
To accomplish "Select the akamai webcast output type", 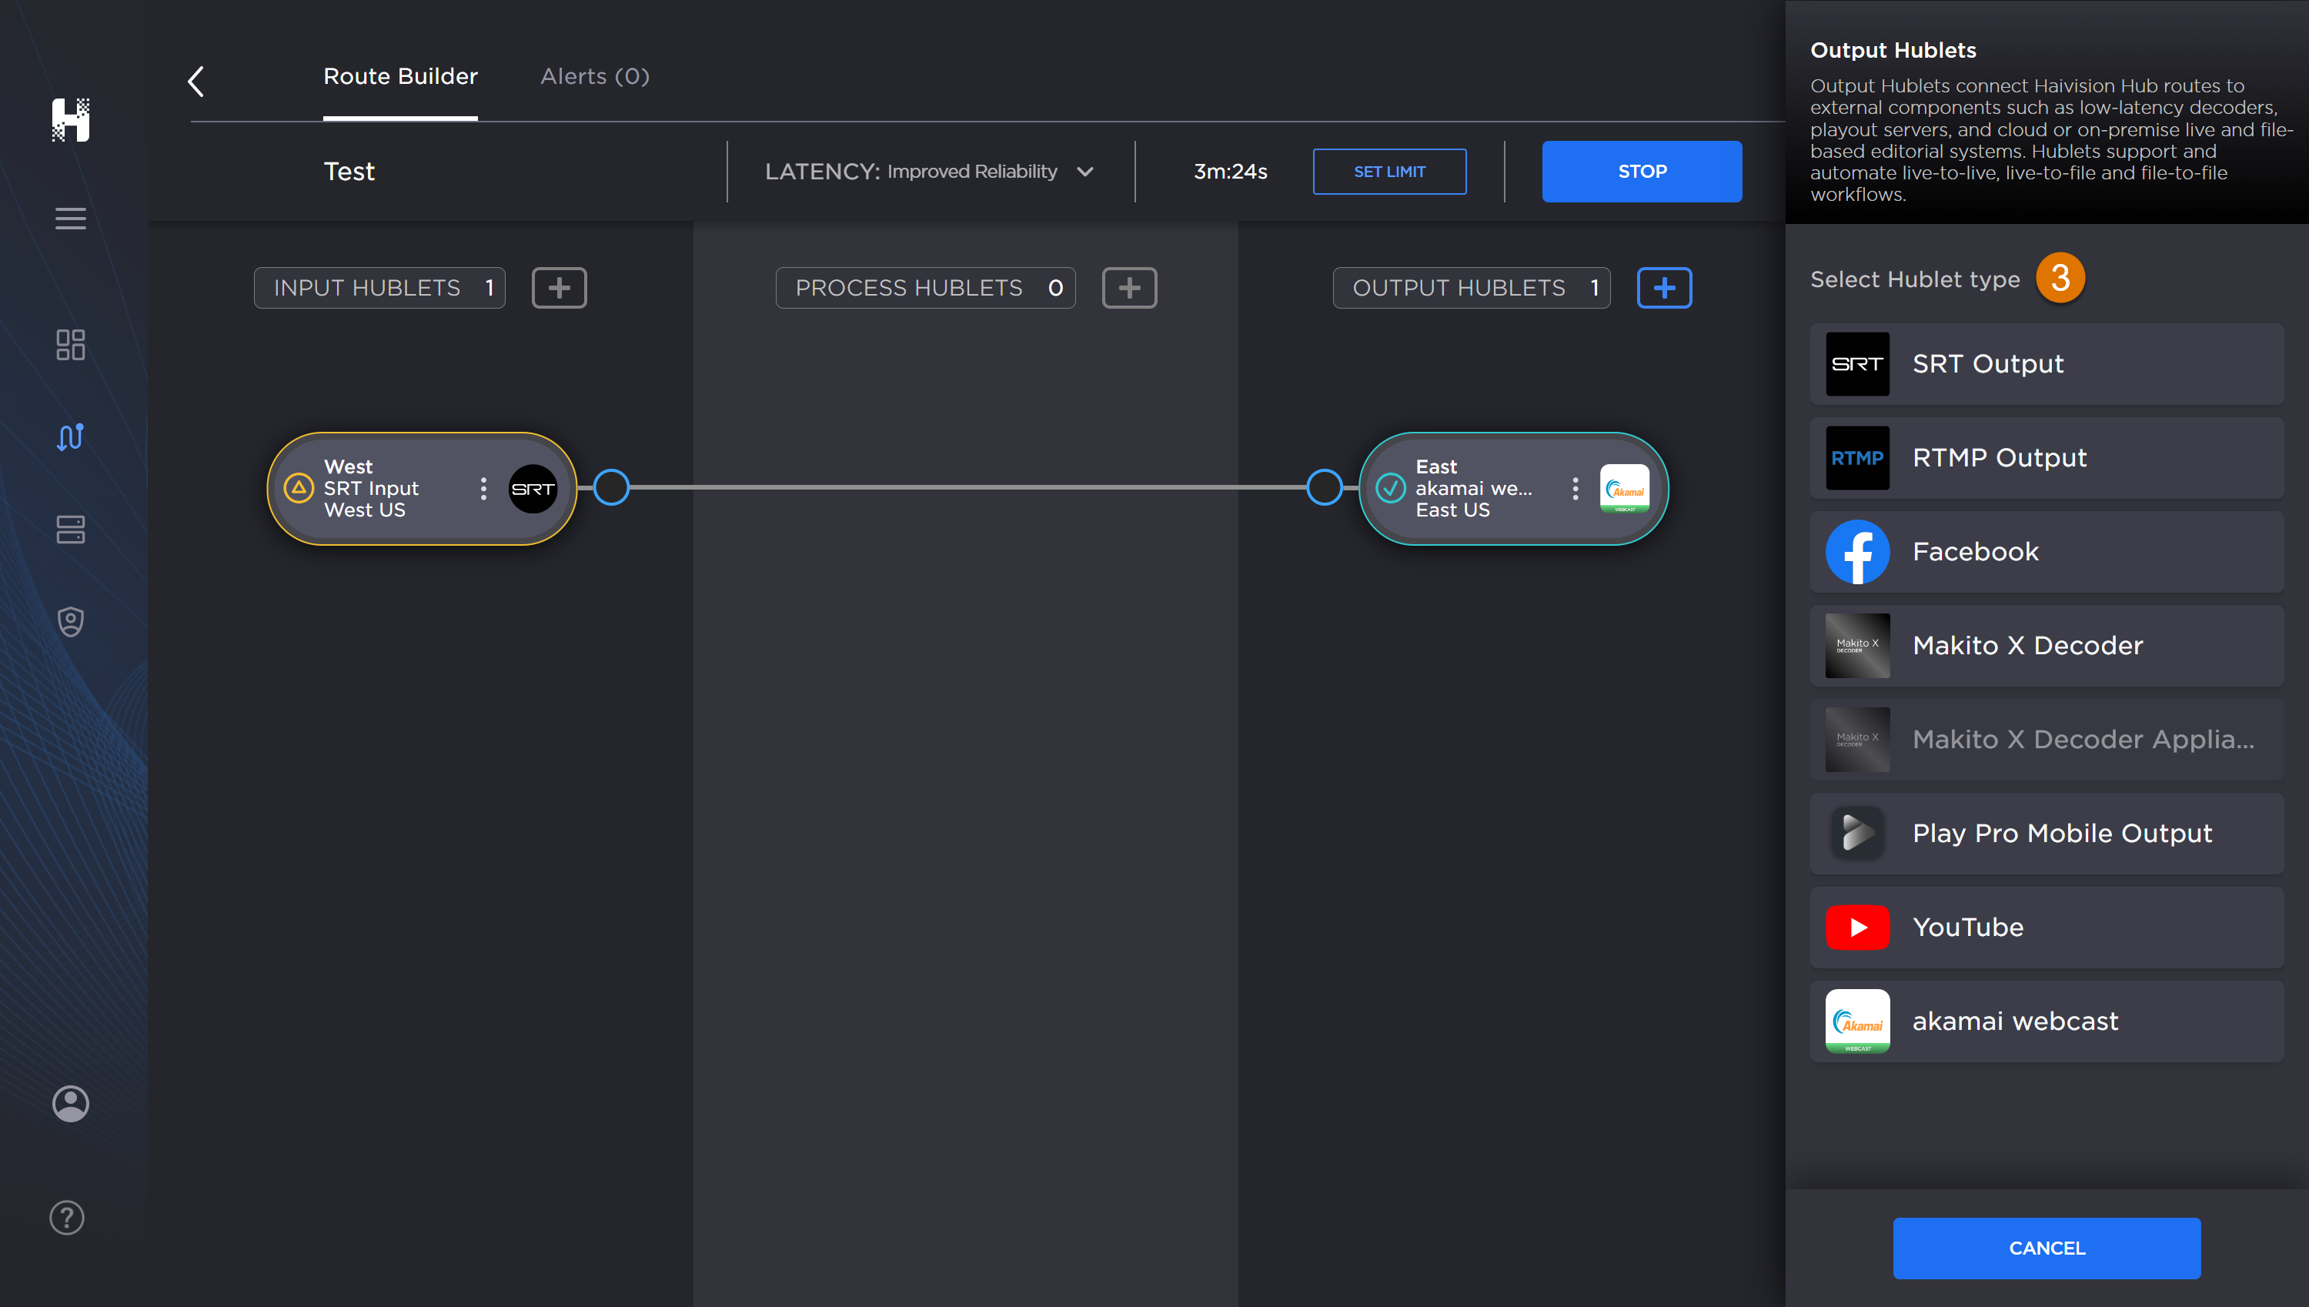I will [x=2046, y=1021].
